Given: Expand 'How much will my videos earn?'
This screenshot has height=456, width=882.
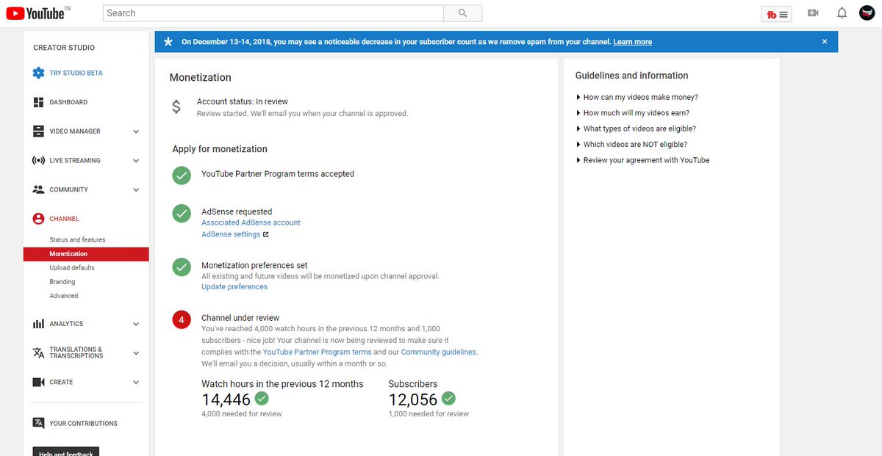Looking at the screenshot, I should (632, 113).
